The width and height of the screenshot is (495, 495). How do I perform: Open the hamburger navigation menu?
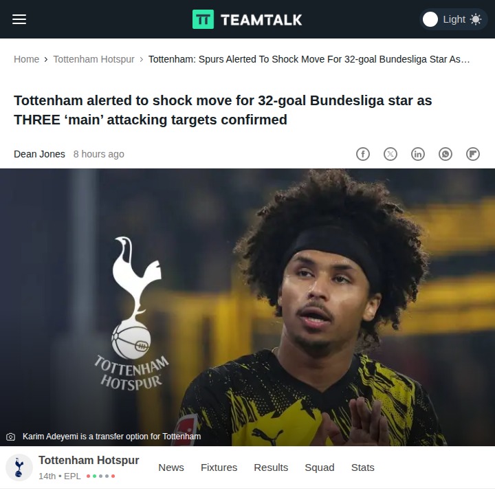(x=19, y=19)
